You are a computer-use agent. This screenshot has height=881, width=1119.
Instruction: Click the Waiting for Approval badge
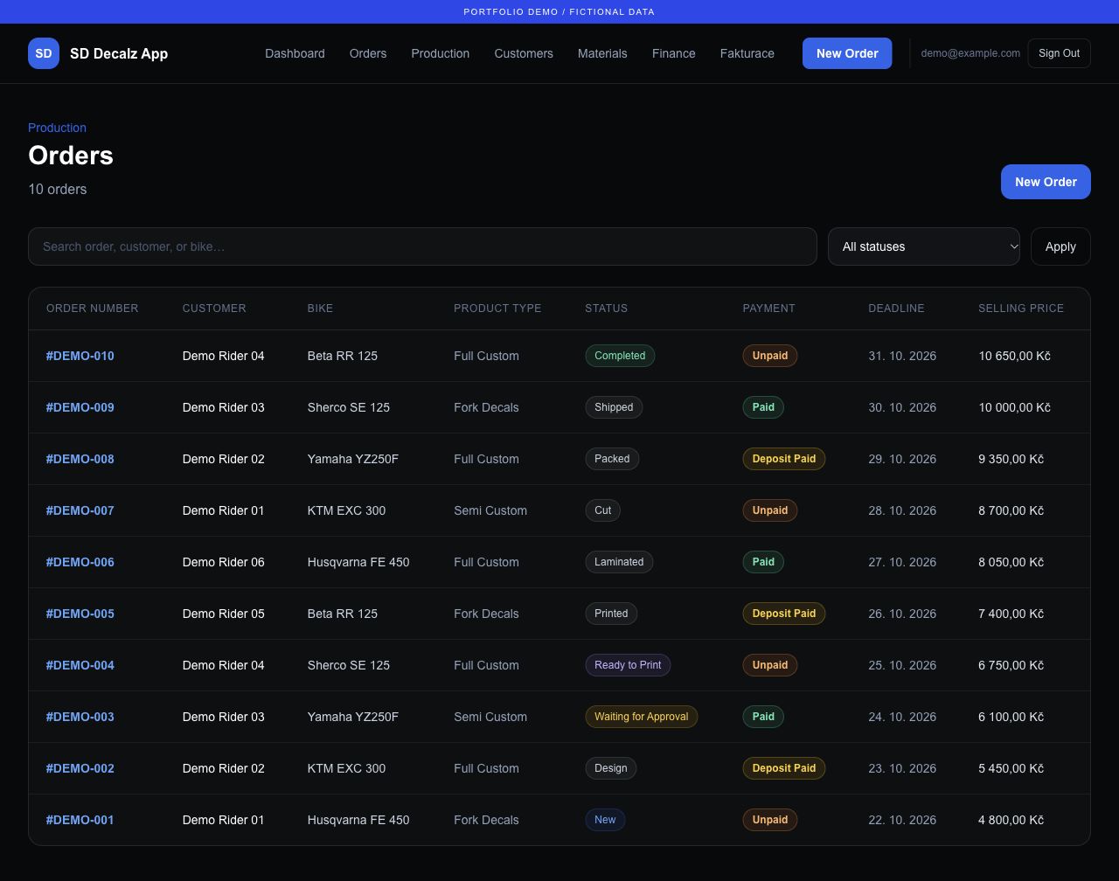point(642,717)
